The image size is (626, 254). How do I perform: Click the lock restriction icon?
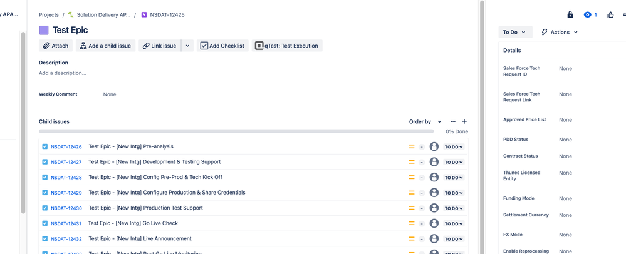pyautogui.click(x=570, y=15)
